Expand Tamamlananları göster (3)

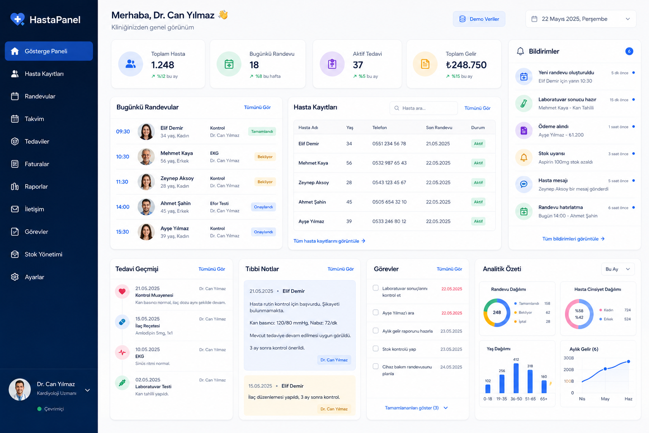tap(416, 408)
